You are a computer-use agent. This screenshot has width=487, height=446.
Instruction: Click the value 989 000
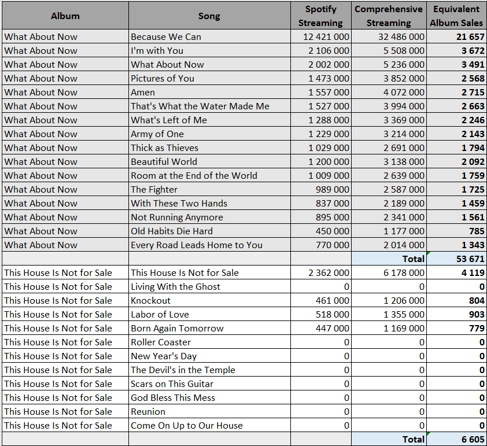coord(321,190)
